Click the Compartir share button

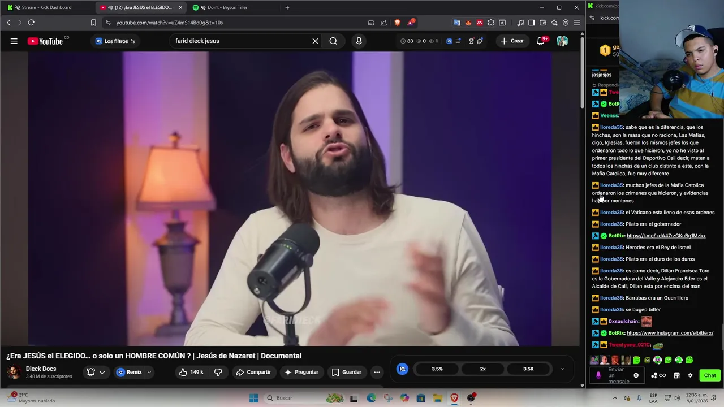(x=253, y=372)
